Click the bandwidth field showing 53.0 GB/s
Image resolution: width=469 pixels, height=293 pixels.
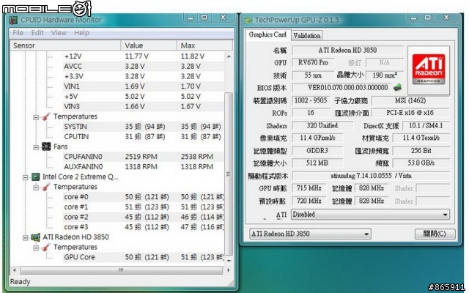tap(421, 163)
